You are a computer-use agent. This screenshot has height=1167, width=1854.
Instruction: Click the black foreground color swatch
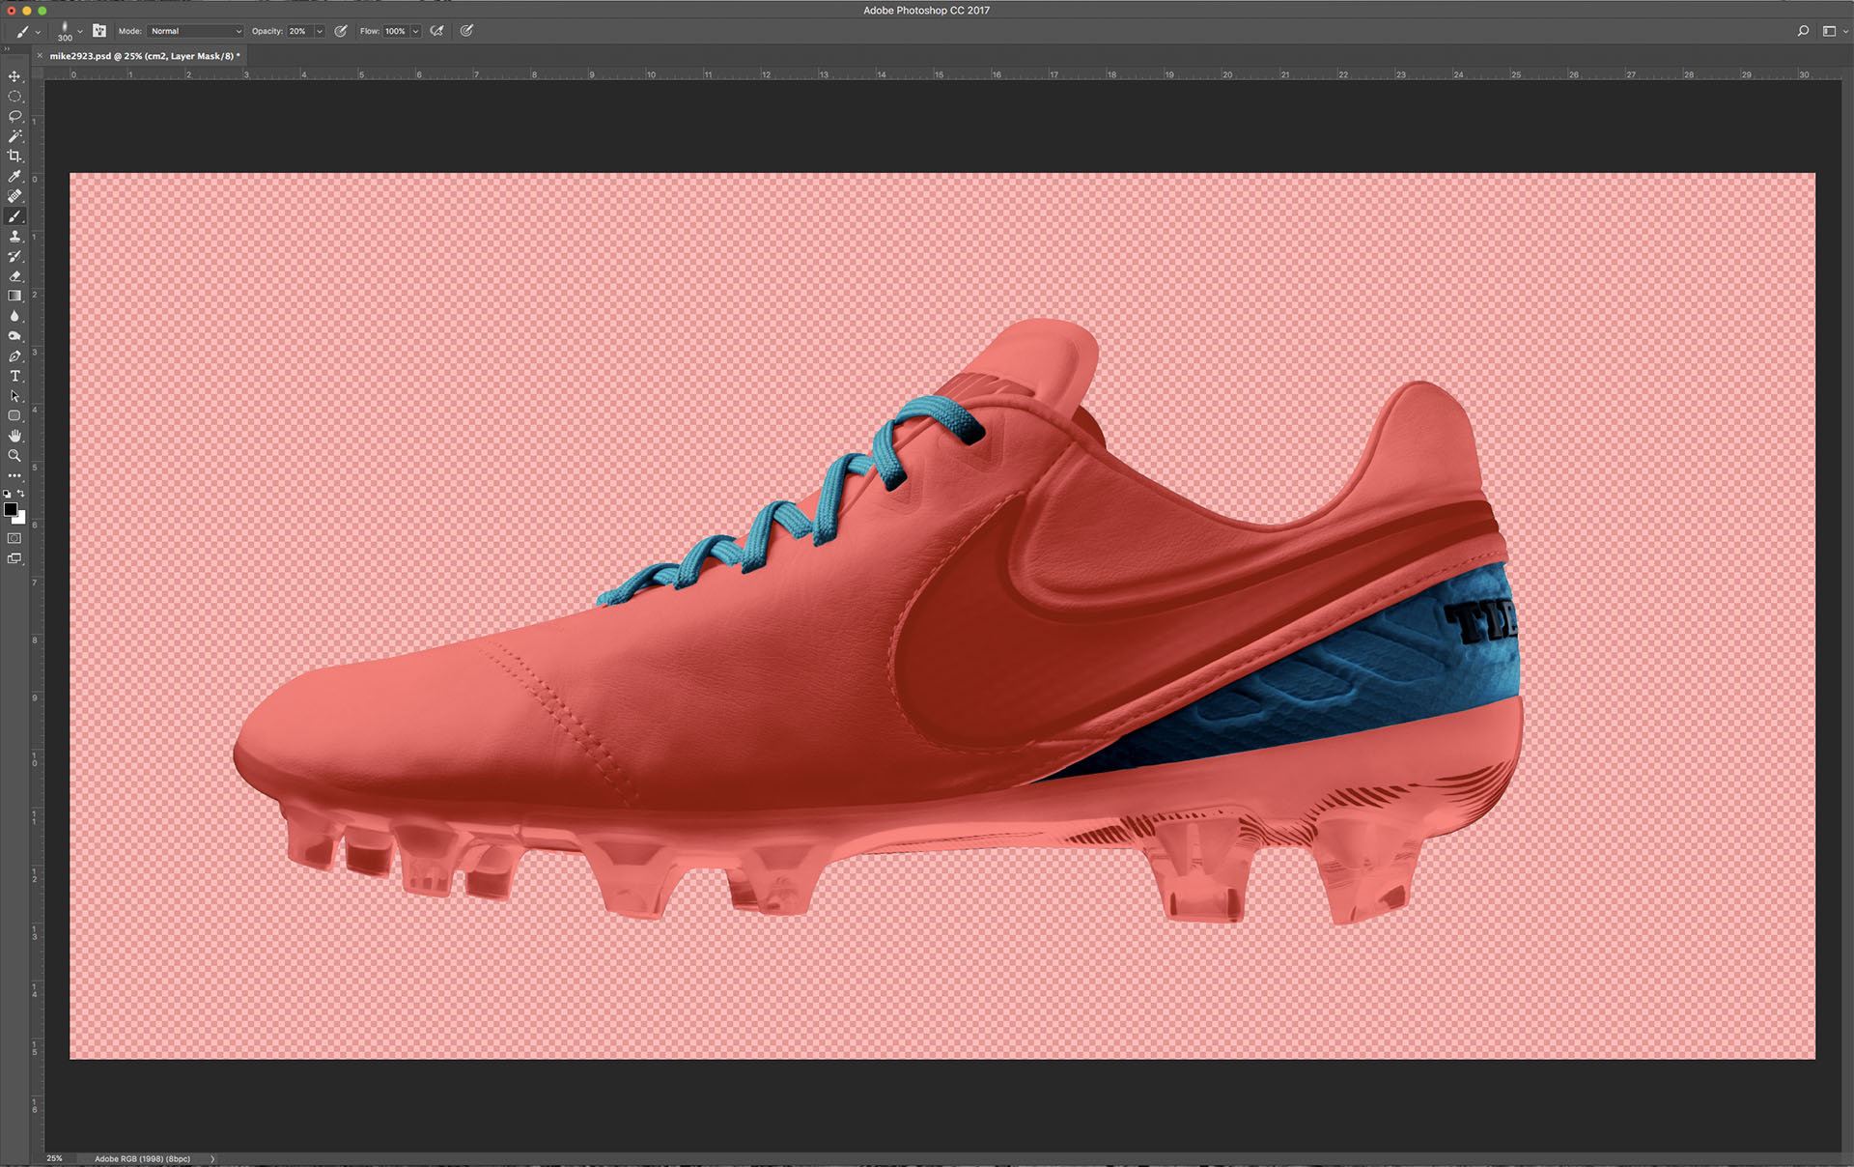pyautogui.click(x=11, y=509)
